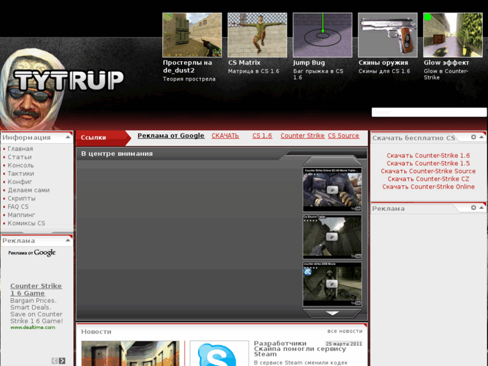Collapse the right Реклама panel arrow
This screenshot has width=488, height=366.
(481, 208)
